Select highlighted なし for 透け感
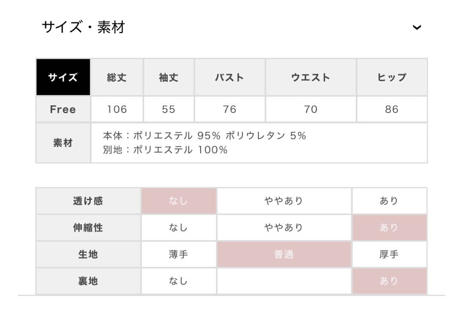The width and height of the screenshot is (463, 311). (178, 201)
